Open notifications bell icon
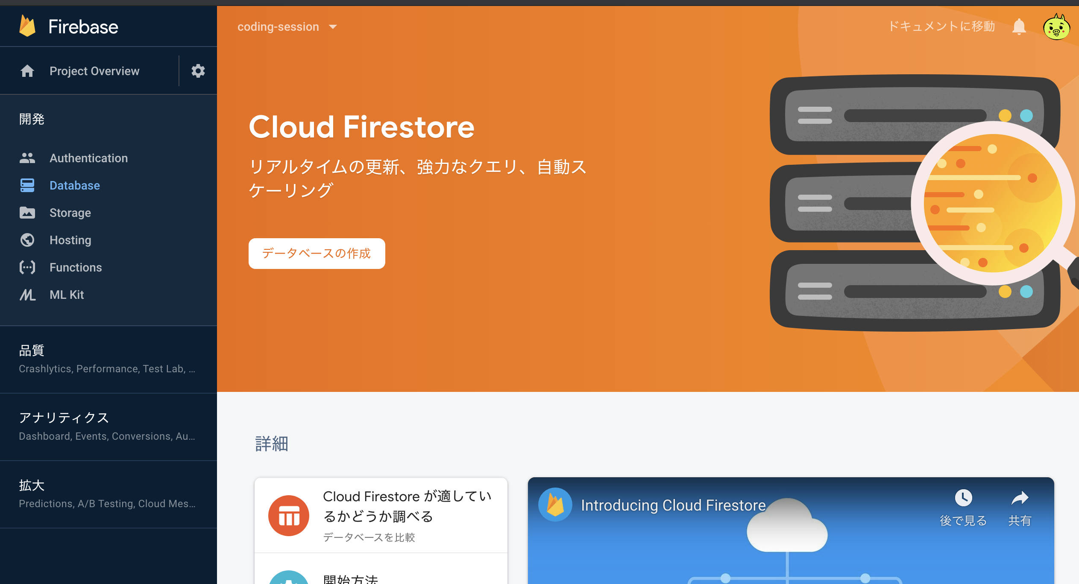 coord(1019,27)
